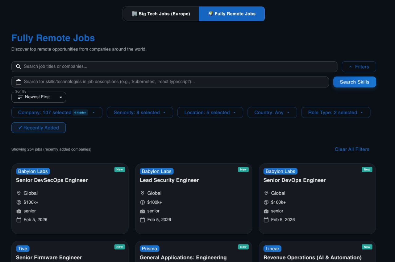The height and width of the screenshot is (262, 395).
Task: Open the Country: Any dropdown
Action: tap(272, 113)
